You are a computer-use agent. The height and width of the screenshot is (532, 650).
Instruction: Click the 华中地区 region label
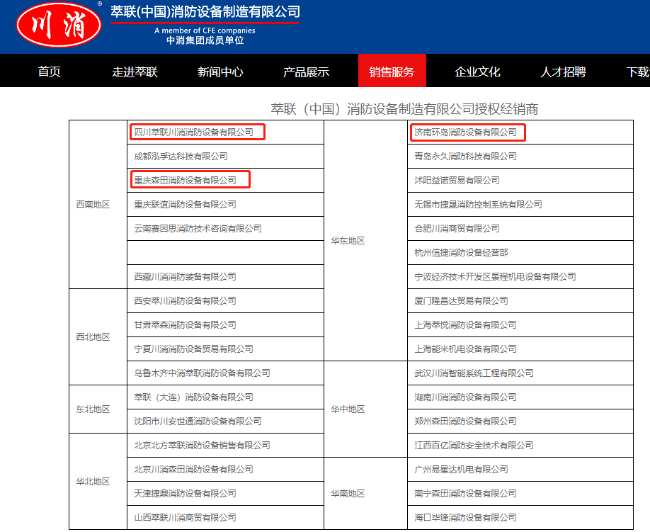point(348,409)
